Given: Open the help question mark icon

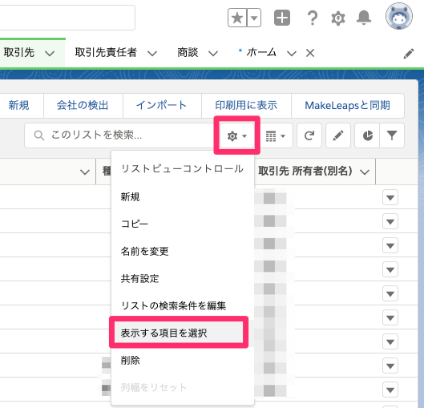Looking at the screenshot, I should point(313,18).
